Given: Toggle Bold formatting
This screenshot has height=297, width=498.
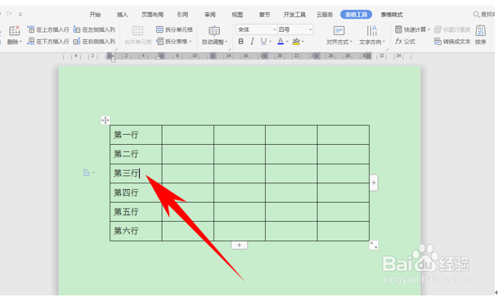Looking at the screenshot, I should tap(241, 41).
